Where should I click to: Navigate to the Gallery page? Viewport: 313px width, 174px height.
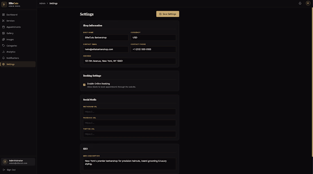pos(18,33)
